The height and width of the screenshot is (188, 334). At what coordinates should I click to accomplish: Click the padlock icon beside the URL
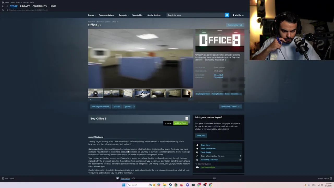point(8,10)
